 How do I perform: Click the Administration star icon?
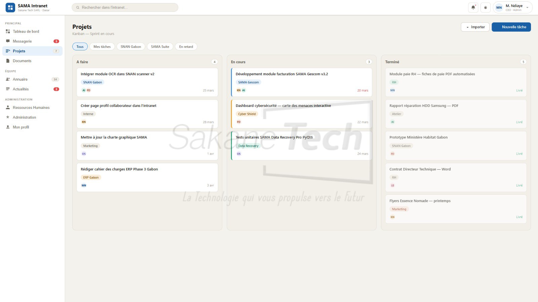tap(8, 117)
